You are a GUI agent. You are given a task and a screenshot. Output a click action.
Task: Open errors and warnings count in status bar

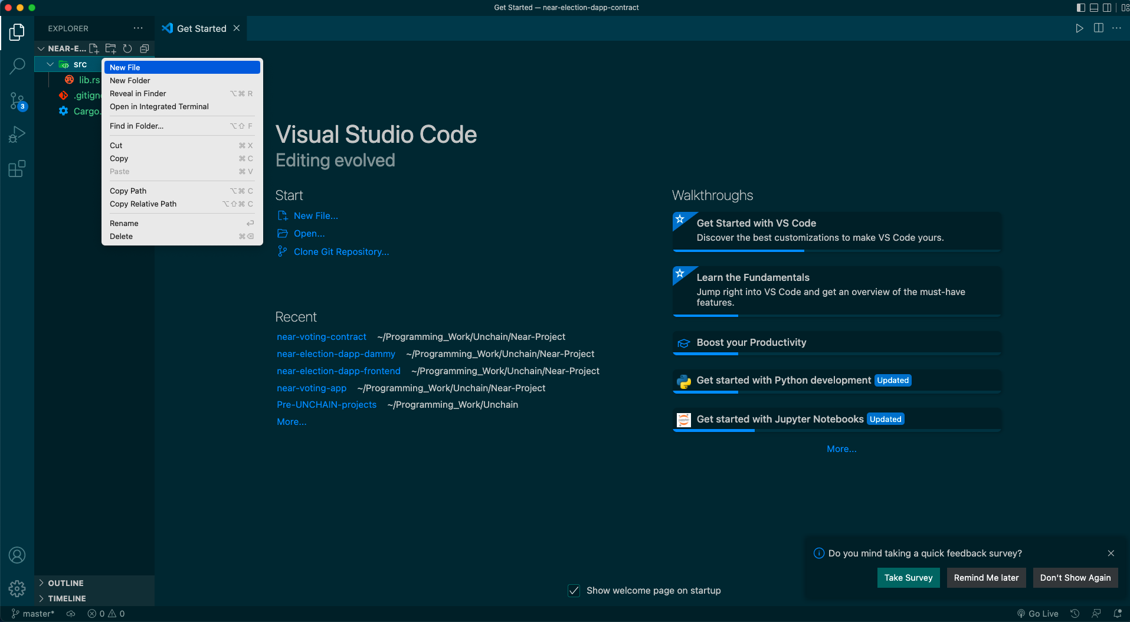pyautogui.click(x=106, y=614)
